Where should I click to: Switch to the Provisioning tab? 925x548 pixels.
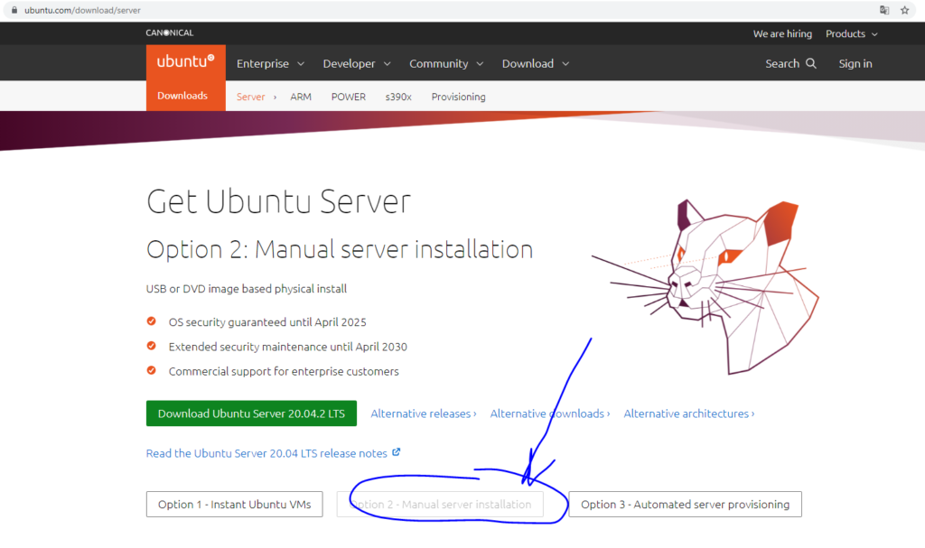click(x=458, y=97)
